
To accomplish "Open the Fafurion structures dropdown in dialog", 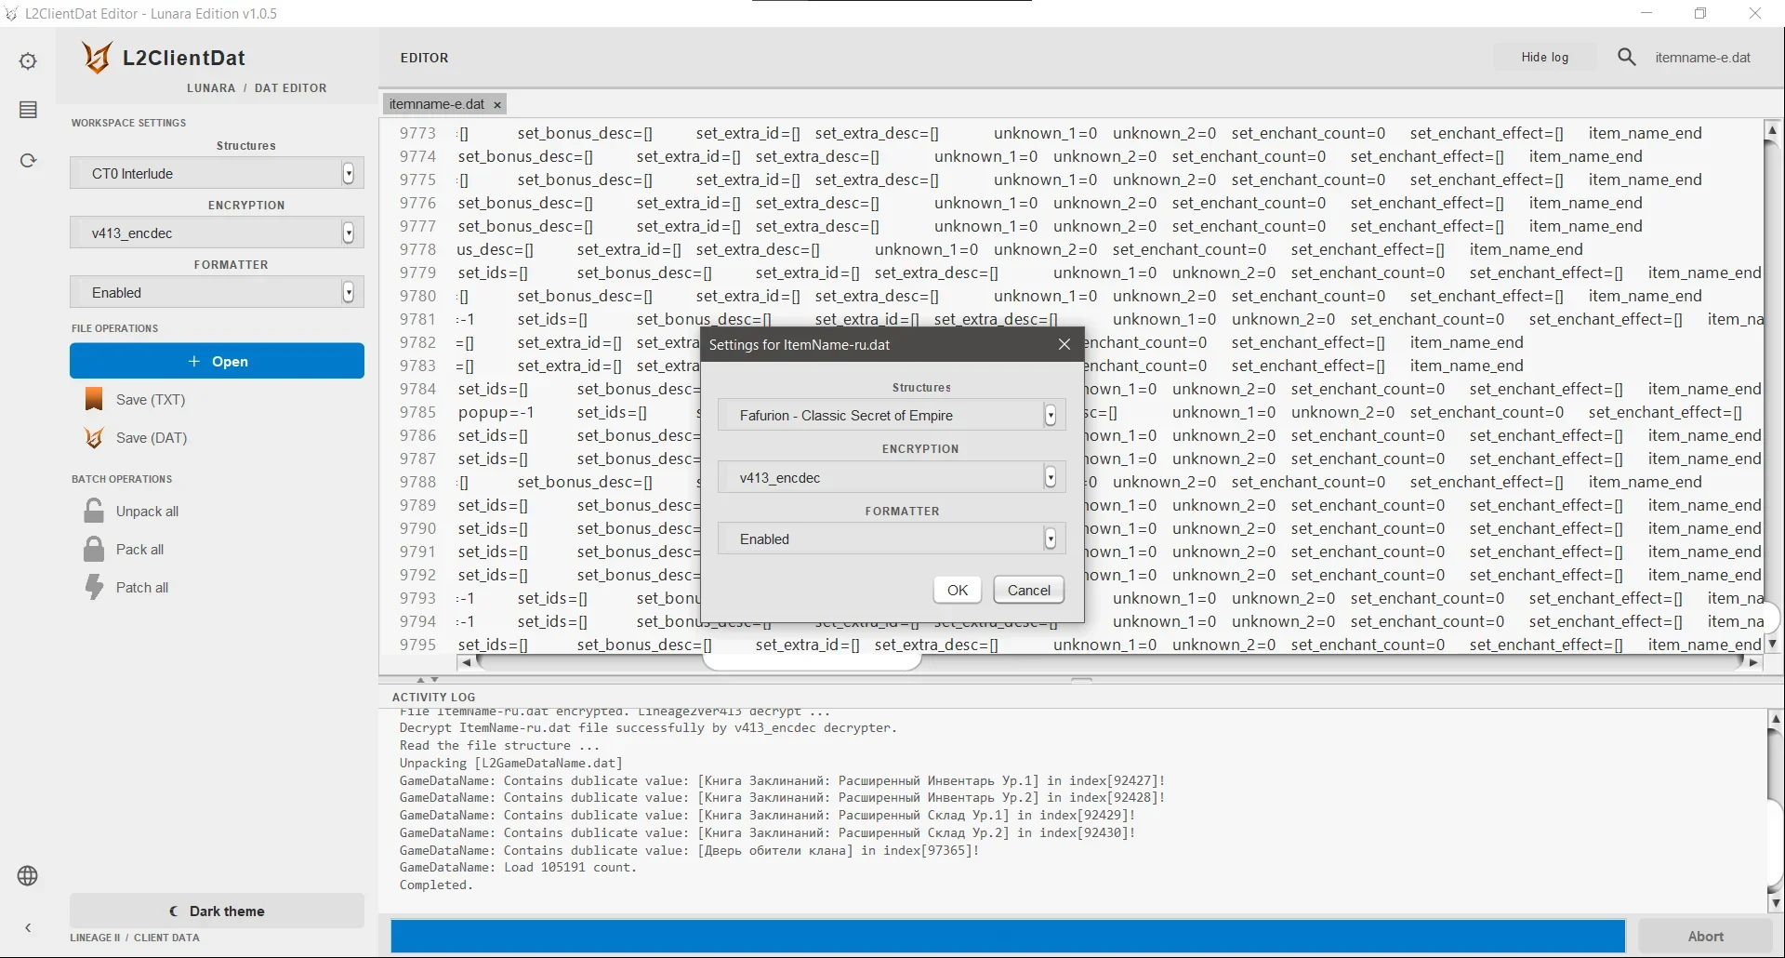I will click(891, 415).
